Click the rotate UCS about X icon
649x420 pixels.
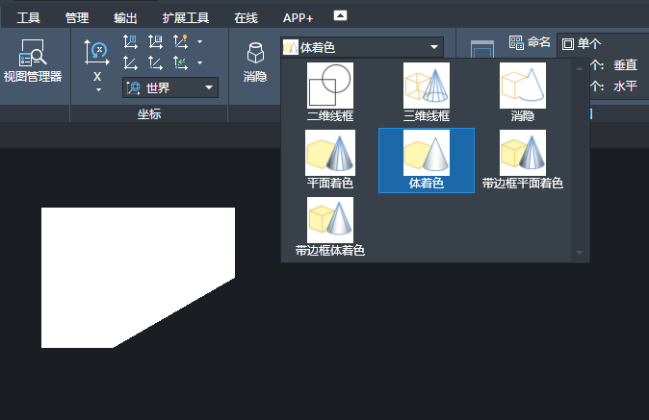pyautogui.click(x=97, y=54)
